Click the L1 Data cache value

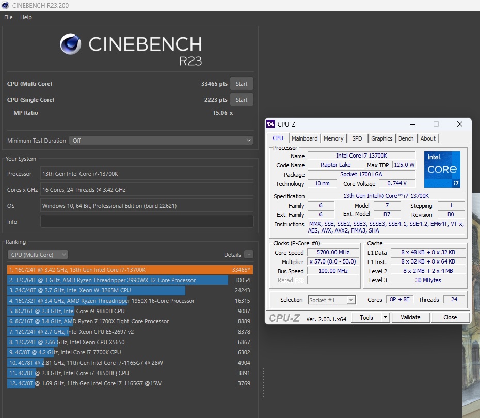click(x=428, y=252)
